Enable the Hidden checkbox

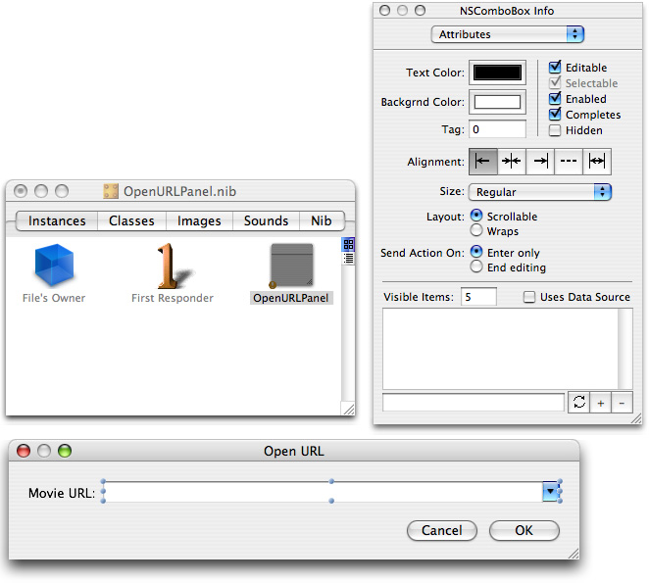tap(556, 130)
